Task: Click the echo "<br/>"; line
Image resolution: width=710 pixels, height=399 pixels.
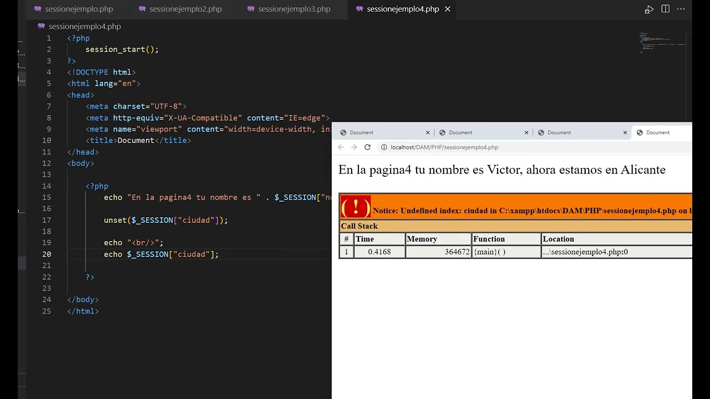Action: [x=134, y=243]
